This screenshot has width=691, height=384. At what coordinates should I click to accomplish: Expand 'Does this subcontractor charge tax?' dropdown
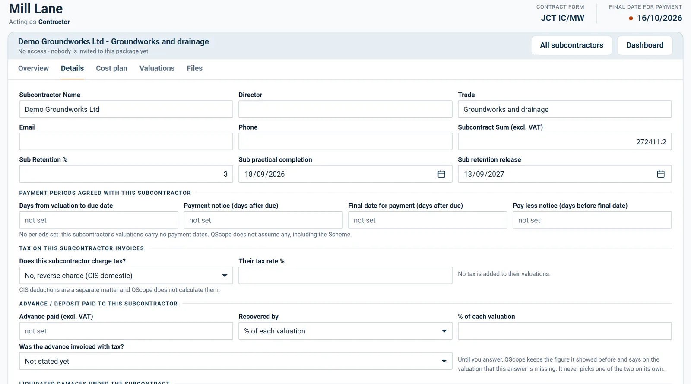[126, 276]
